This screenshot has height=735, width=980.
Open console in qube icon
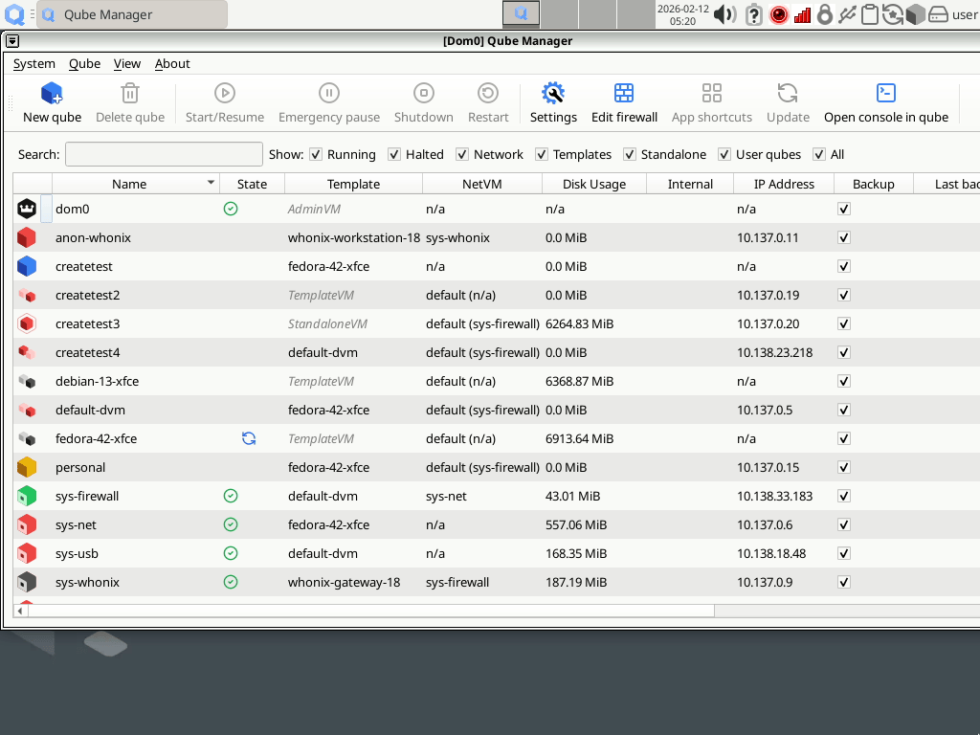[x=886, y=93]
